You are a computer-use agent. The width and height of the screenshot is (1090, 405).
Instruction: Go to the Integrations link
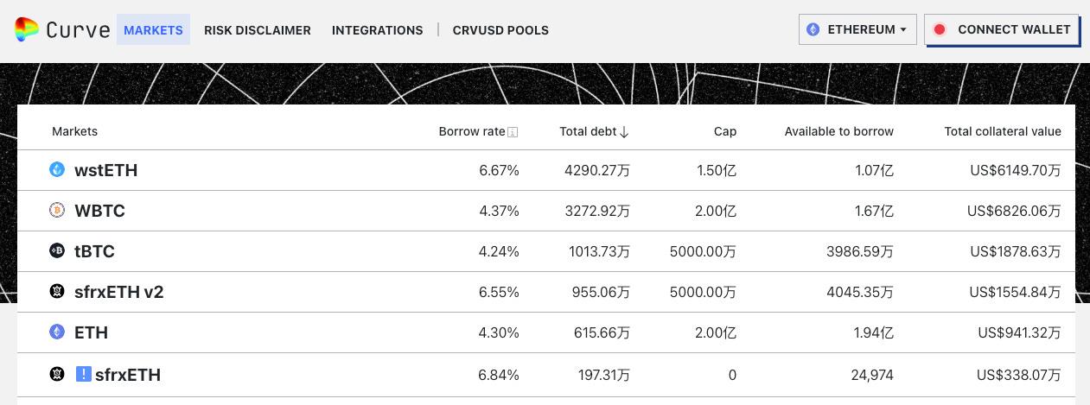377,29
